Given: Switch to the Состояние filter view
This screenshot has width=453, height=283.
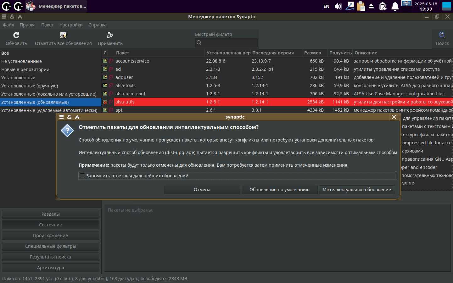Looking at the screenshot, I should 51,225.
